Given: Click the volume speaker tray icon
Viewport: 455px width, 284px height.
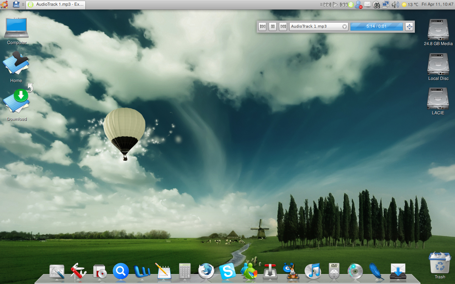Looking at the screenshot, I should tap(395, 5).
